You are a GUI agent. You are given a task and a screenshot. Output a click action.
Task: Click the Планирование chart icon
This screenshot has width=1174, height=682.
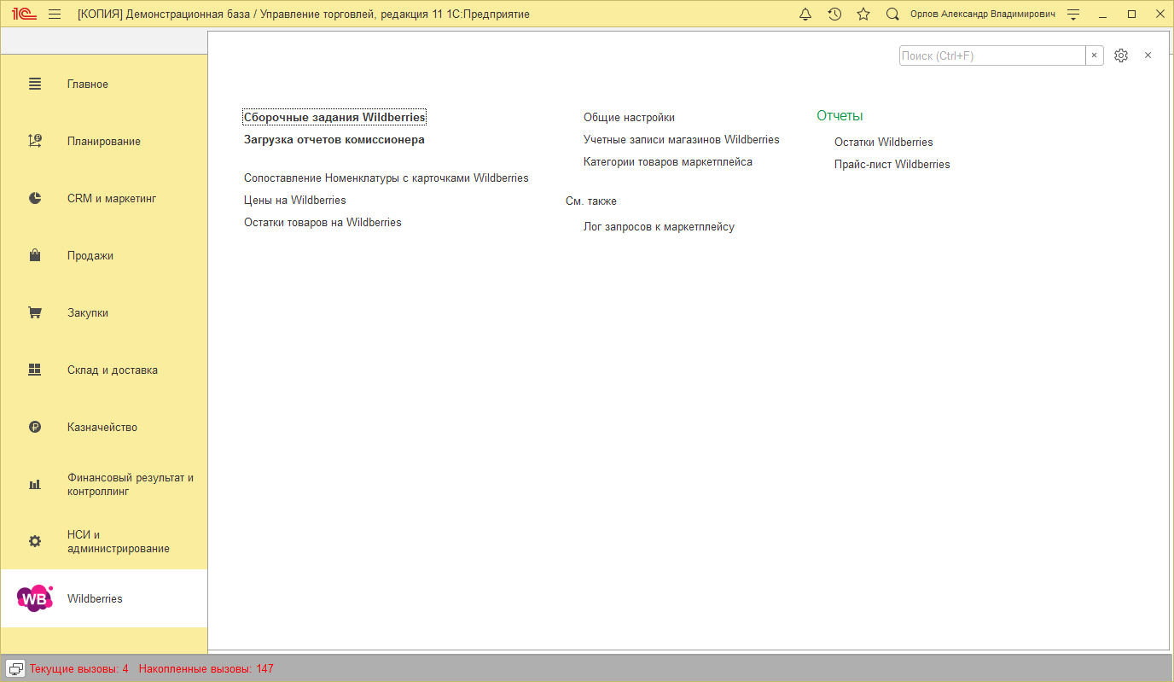click(35, 141)
